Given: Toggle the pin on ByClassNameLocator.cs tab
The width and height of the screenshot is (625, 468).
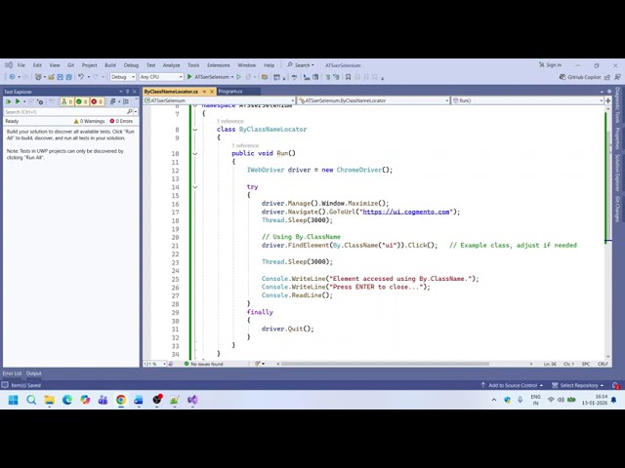Looking at the screenshot, I should tap(204, 92).
